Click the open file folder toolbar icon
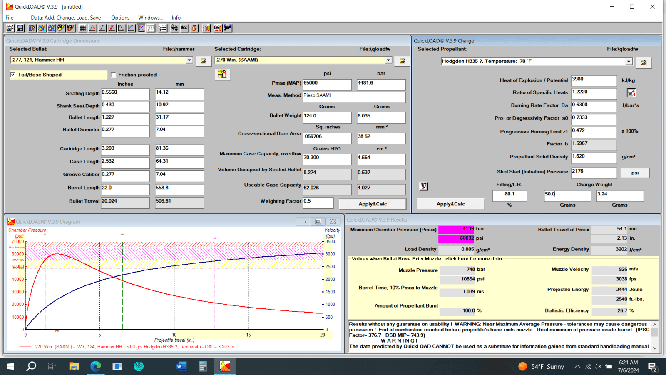 click(x=10, y=28)
